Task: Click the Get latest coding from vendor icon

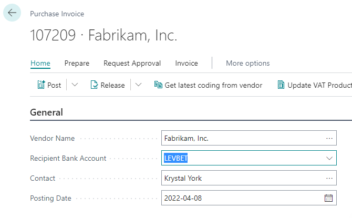Action: pos(158,85)
